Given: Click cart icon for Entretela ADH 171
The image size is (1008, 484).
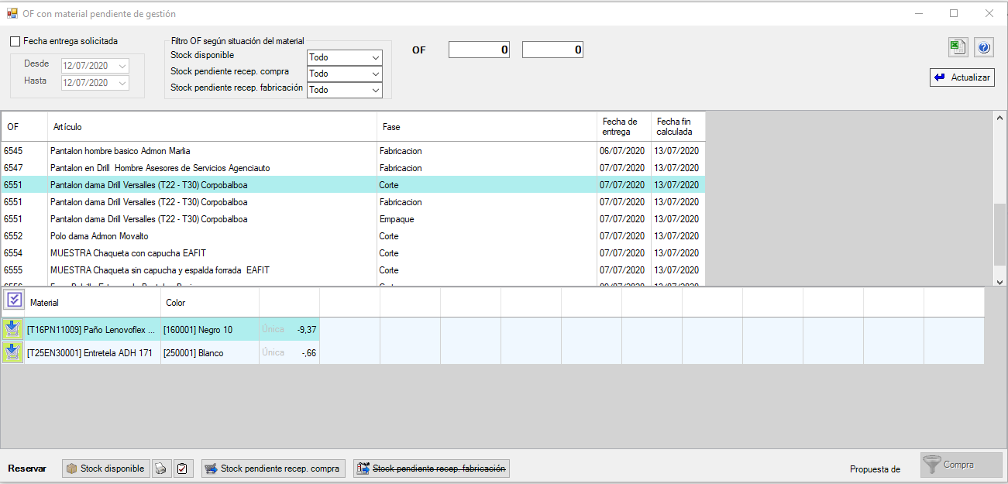Looking at the screenshot, I should click(x=12, y=353).
